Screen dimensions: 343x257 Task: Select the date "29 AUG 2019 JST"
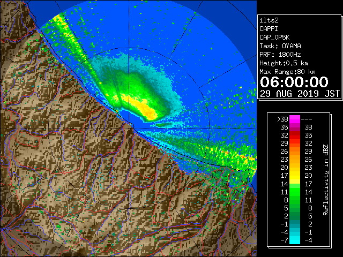(300, 94)
